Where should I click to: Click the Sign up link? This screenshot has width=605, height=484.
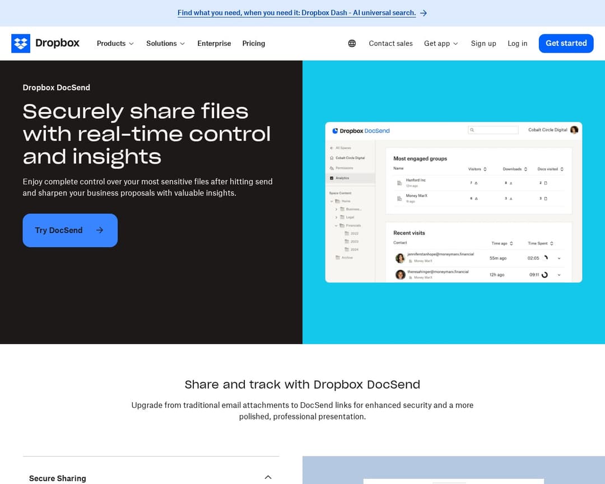[483, 43]
